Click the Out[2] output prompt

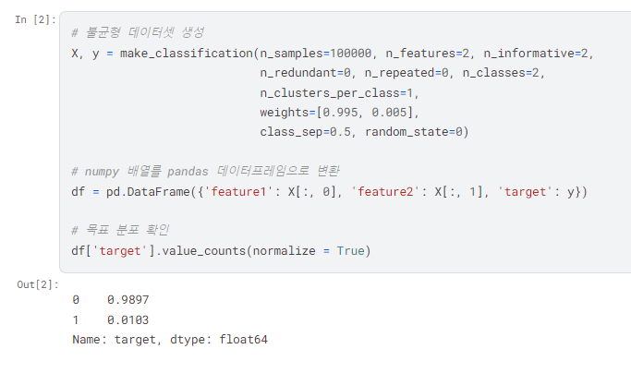click(x=37, y=284)
